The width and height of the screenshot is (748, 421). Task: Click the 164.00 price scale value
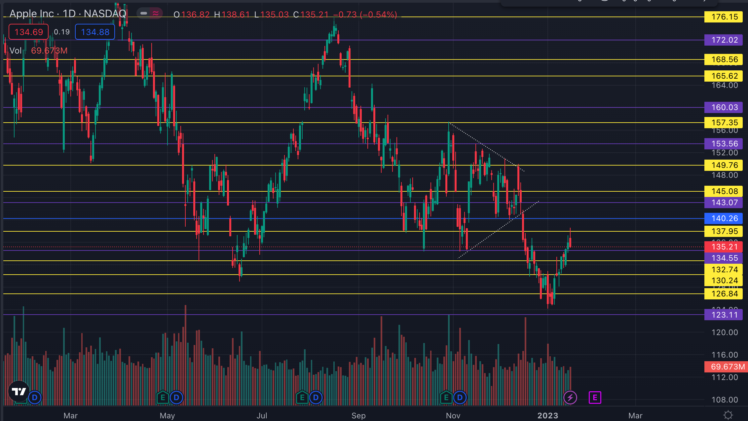point(725,85)
